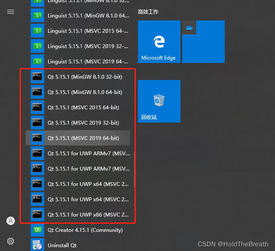Open Qt 5.15.1 MSVC 2019 64-bit prompt
This screenshot has width=275, height=251.
click(x=78, y=138)
